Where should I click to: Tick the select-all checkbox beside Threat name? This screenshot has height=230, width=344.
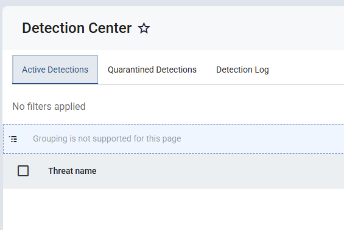23,171
